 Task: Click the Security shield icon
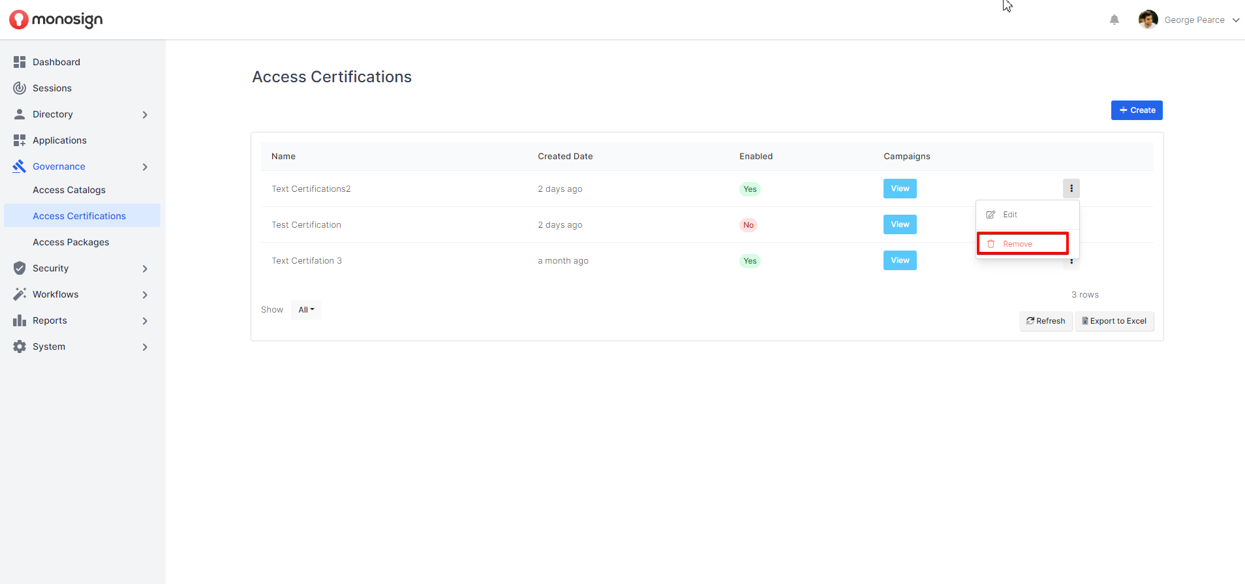tap(20, 268)
